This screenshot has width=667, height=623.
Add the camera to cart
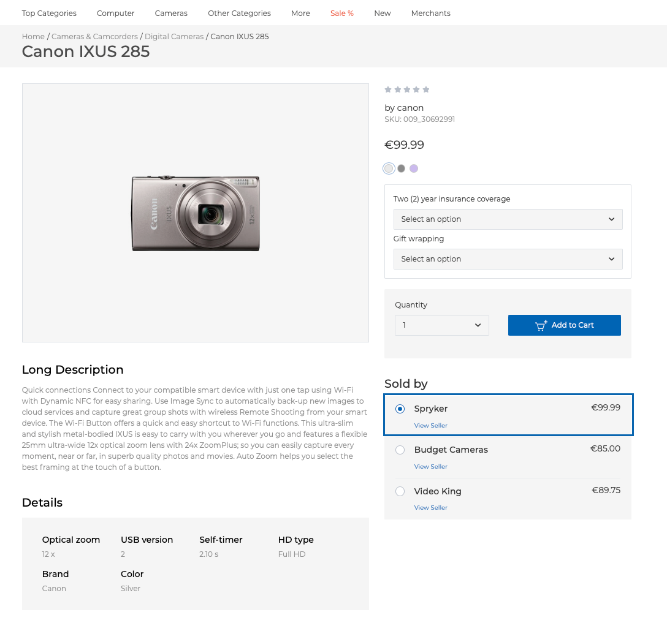[565, 325]
